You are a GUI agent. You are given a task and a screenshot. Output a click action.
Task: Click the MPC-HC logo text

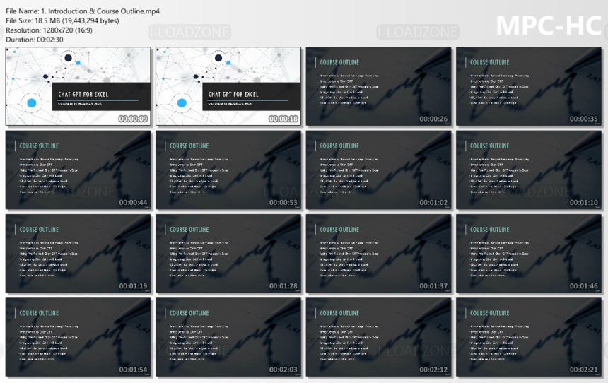(549, 26)
